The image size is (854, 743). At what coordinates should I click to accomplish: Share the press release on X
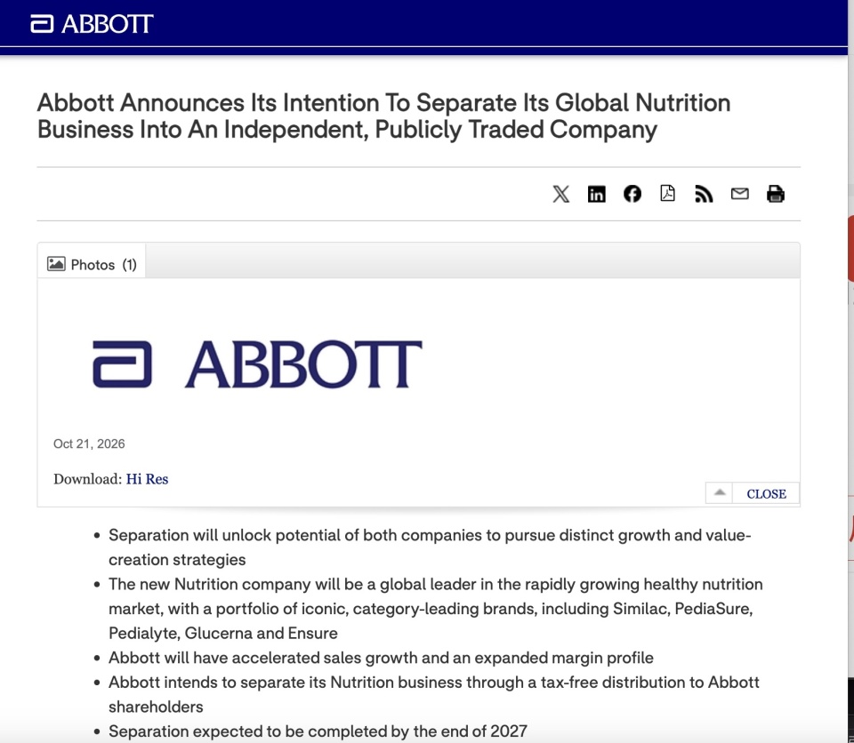561,194
